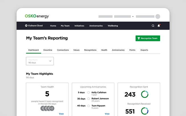Go to Home in navigation bar
Screen dimensions: 186x116
[x=53, y=26]
